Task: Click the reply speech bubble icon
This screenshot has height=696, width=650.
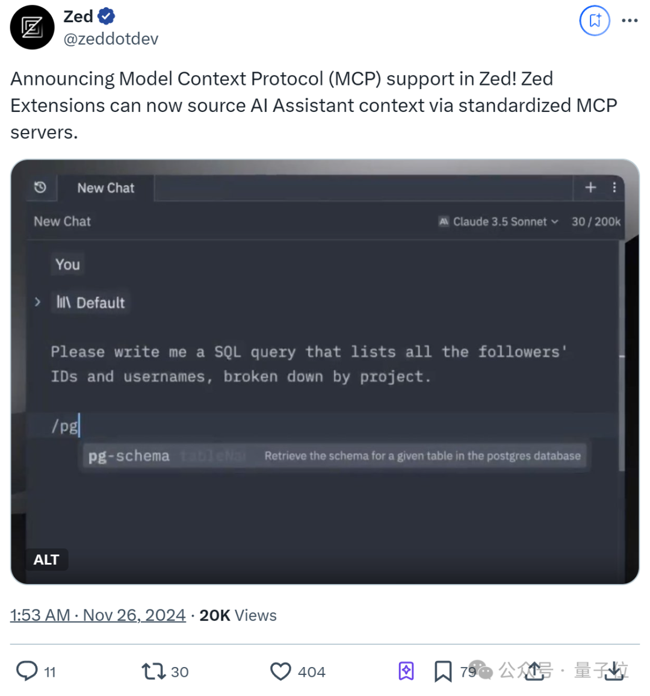Action: click(x=28, y=671)
